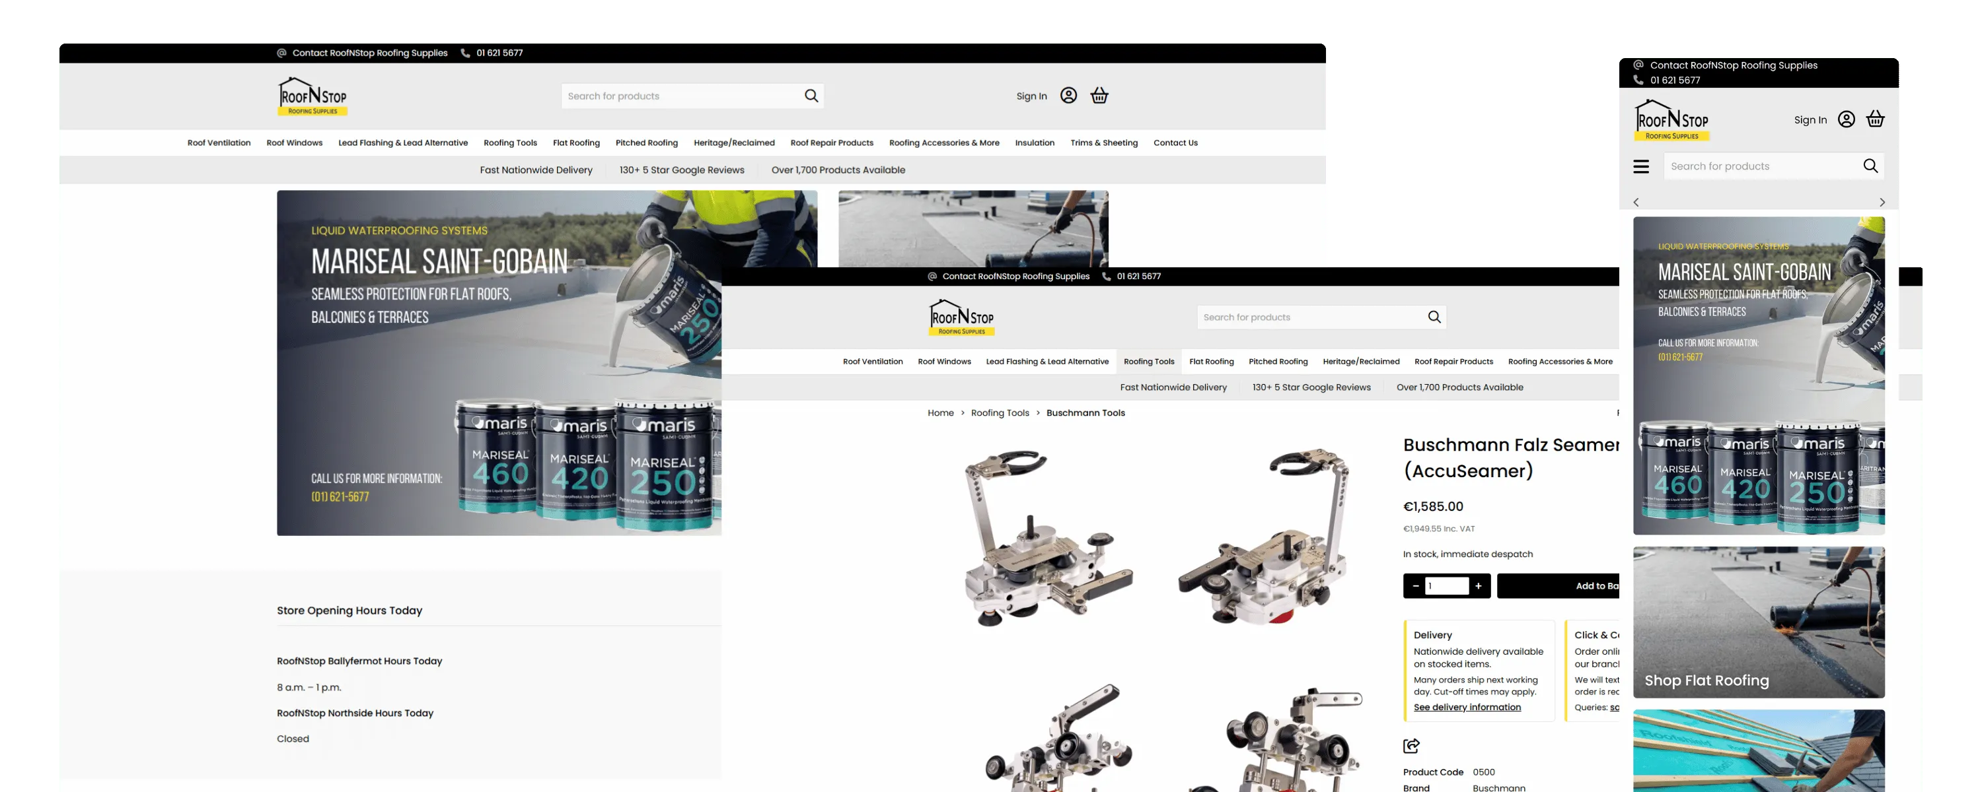The image size is (1982, 792).
Task: Click the See delivery information link
Action: 1467,708
